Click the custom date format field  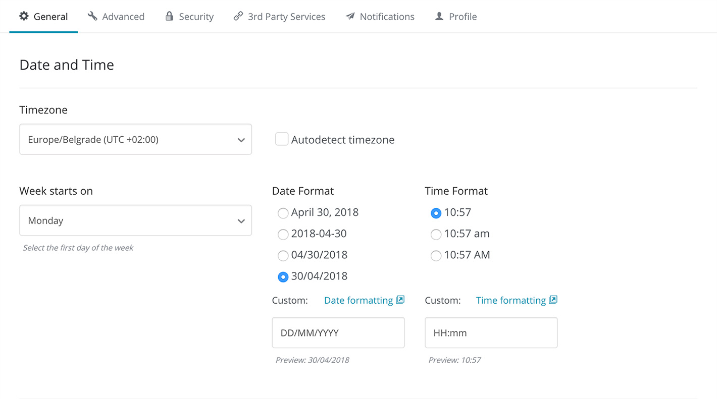pos(338,332)
